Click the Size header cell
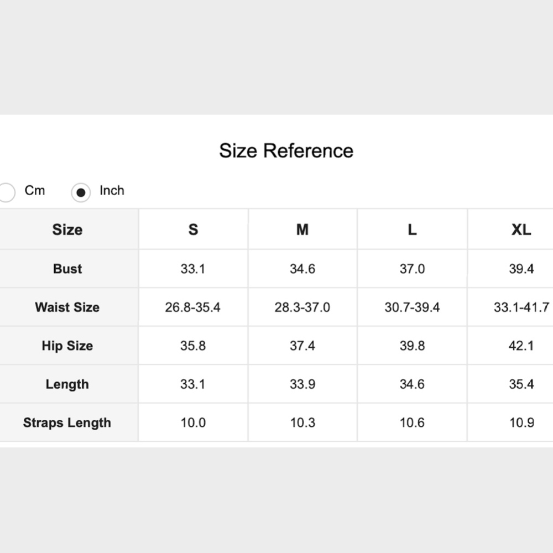Screen dimensions: 553x553 (x=67, y=229)
